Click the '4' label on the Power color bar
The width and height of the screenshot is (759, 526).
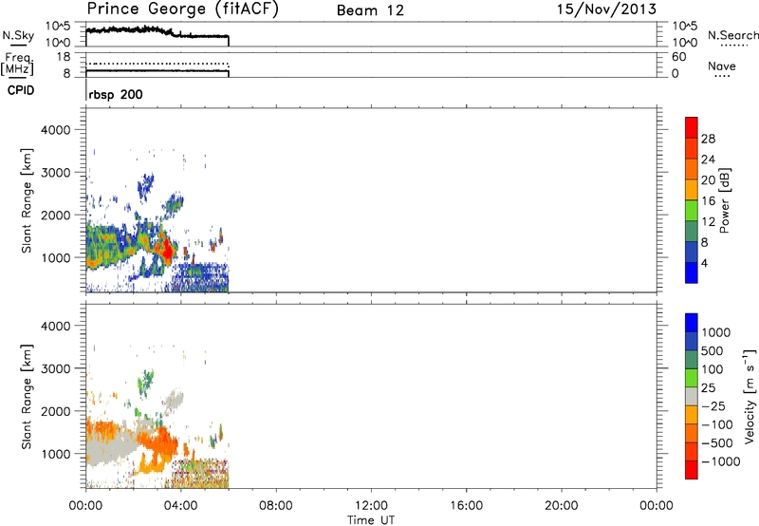tap(704, 264)
